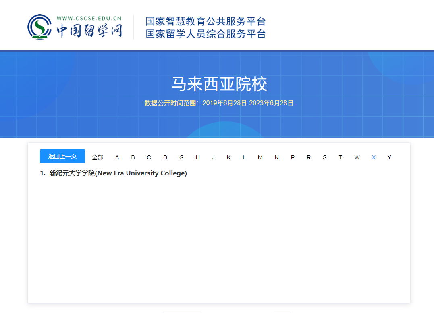Filter schools by letter A
The width and height of the screenshot is (434, 313).
[117, 157]
